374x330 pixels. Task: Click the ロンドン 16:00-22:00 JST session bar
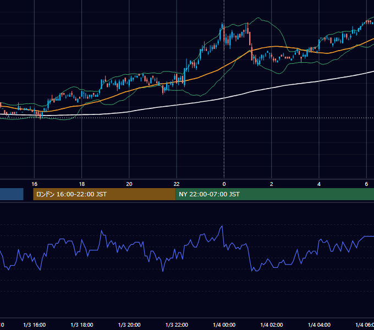click(105, 194)
